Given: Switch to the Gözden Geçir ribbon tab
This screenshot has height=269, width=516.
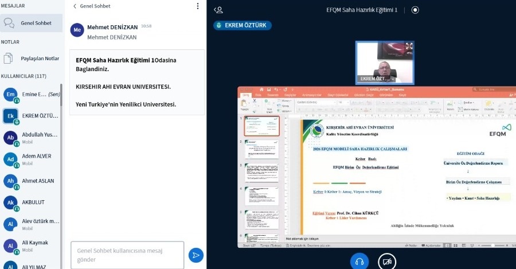Looking at the screenshot, I should click(363, 95).
